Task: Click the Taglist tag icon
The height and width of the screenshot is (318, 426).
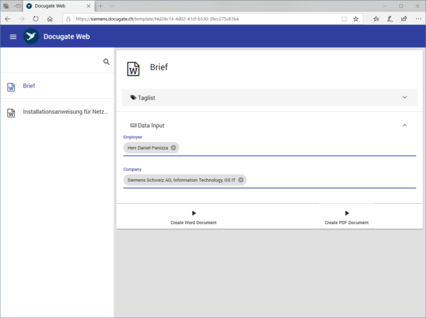Action: point(133,98)
